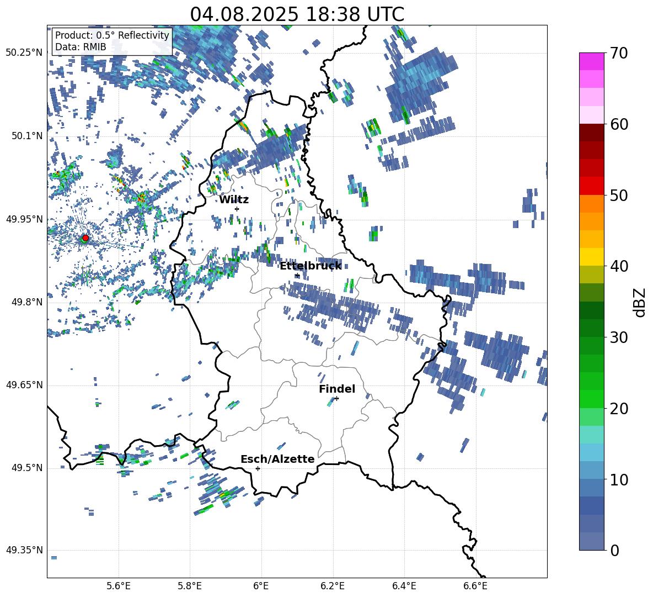Click the 49.5°N latitude label
Screen dimensions: 653x597
click(27, 468)
